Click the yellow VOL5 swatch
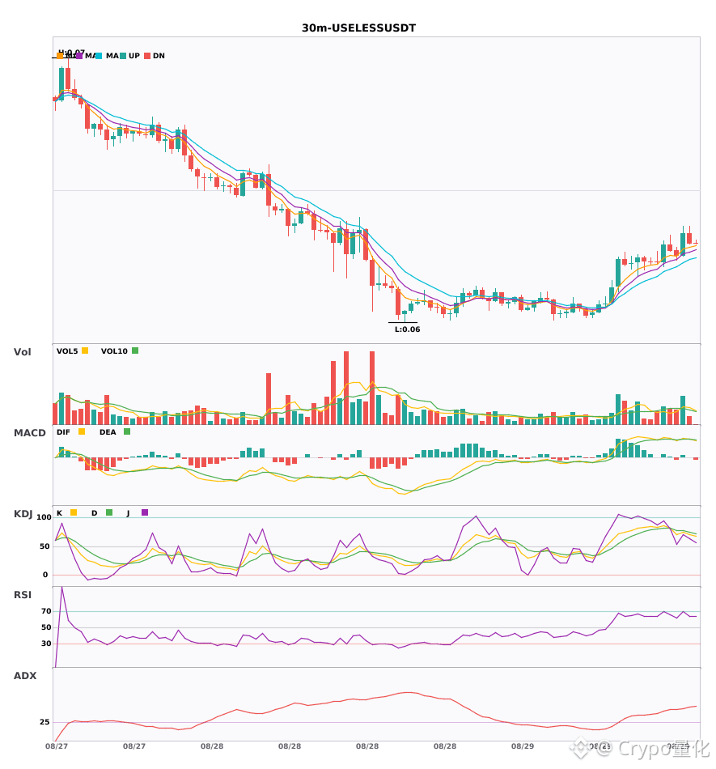The height and width of the screenshot is (769, 716). coord(85,351)
